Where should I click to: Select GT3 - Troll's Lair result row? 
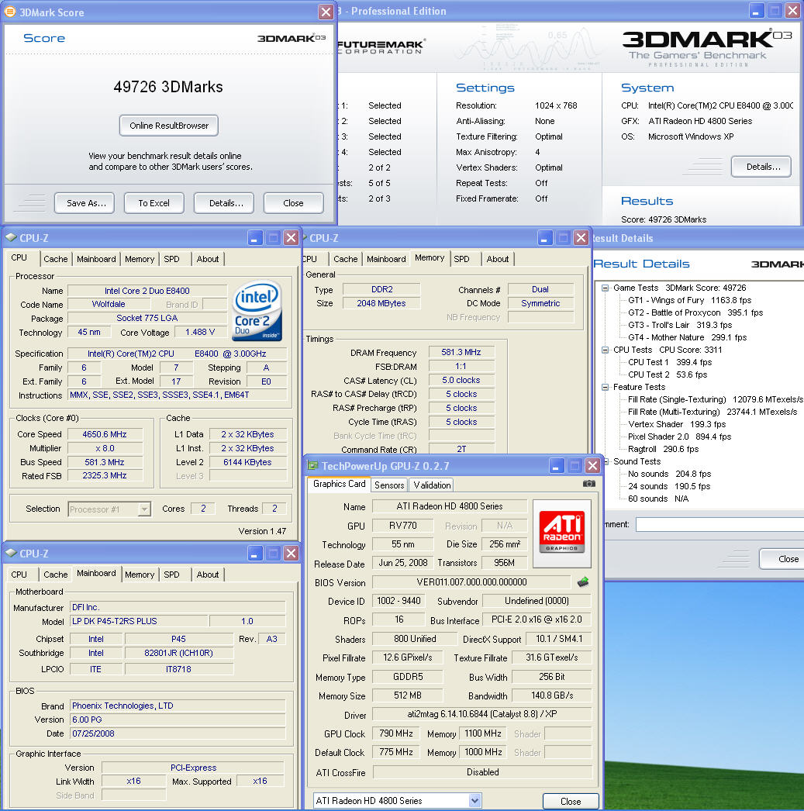click(680, 326)
